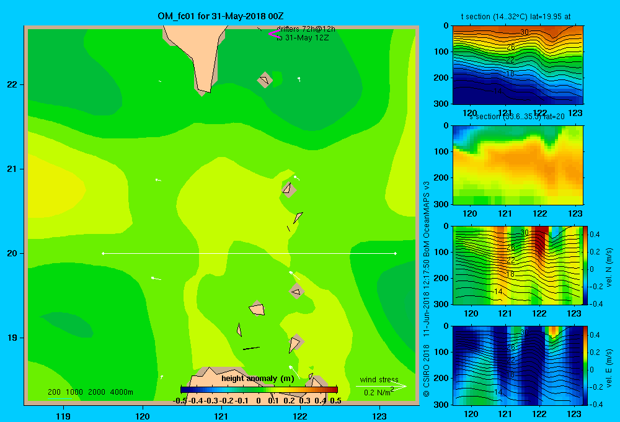Viewport: 620px width, 422px height.
Task: Click the vel. E color scale bar
Action: [x=586, y=366]
